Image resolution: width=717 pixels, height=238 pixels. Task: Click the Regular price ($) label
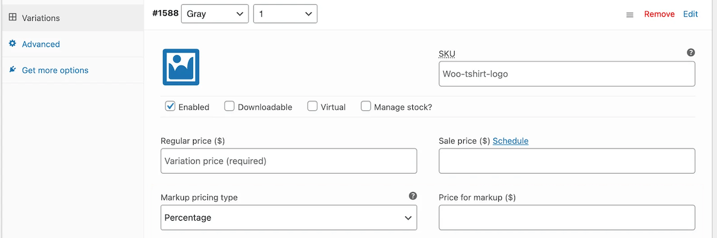[192, 141]
